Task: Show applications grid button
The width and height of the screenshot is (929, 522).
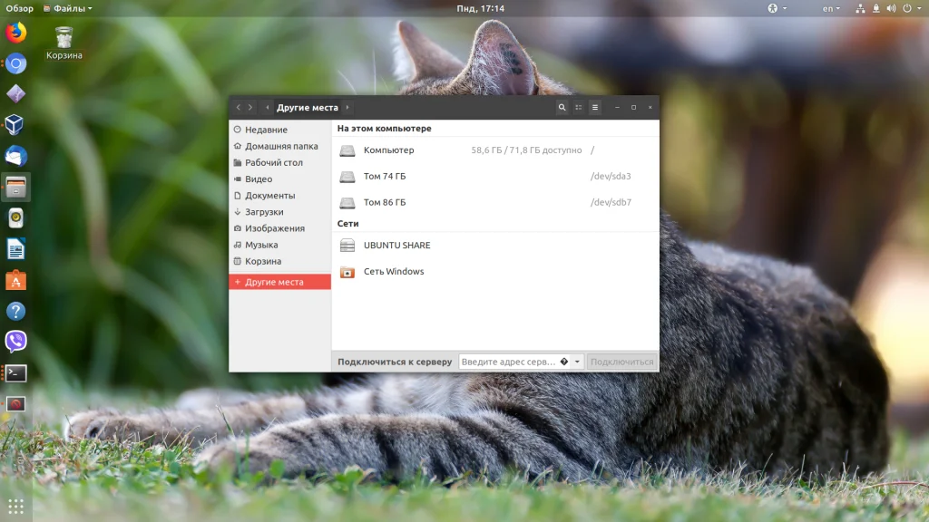Action: pos(16,506)
